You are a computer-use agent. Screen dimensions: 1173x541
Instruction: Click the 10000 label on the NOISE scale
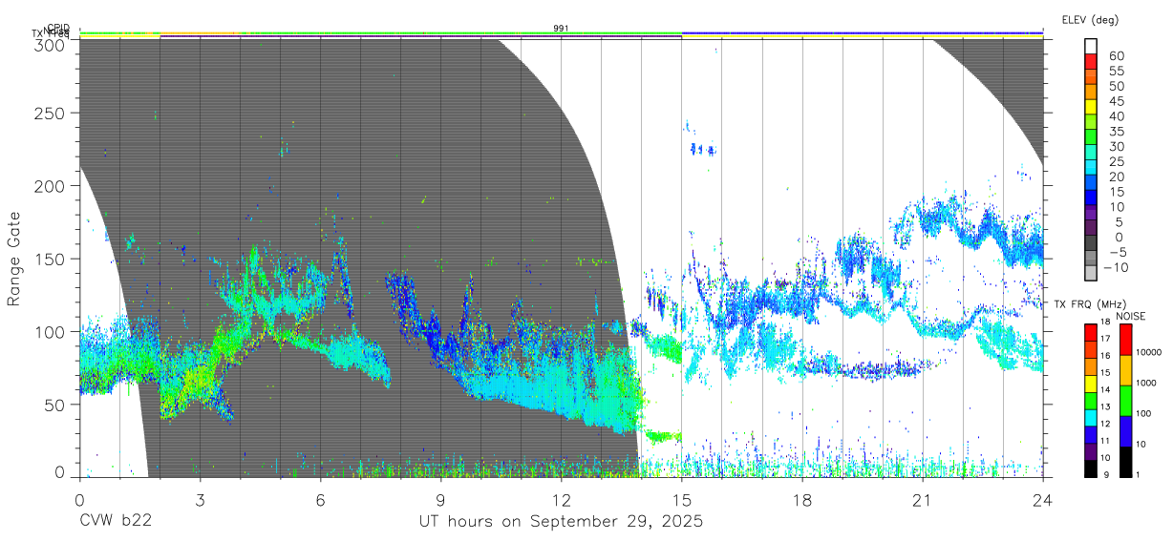[1150, 352]
